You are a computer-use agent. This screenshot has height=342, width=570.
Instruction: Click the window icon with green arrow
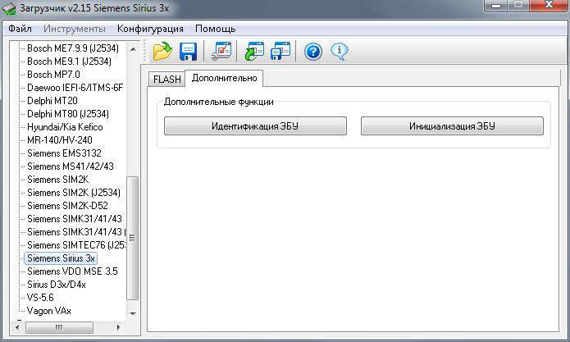(255, 52)
